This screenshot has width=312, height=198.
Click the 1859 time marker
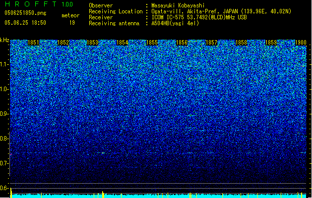tap(271, 43)
